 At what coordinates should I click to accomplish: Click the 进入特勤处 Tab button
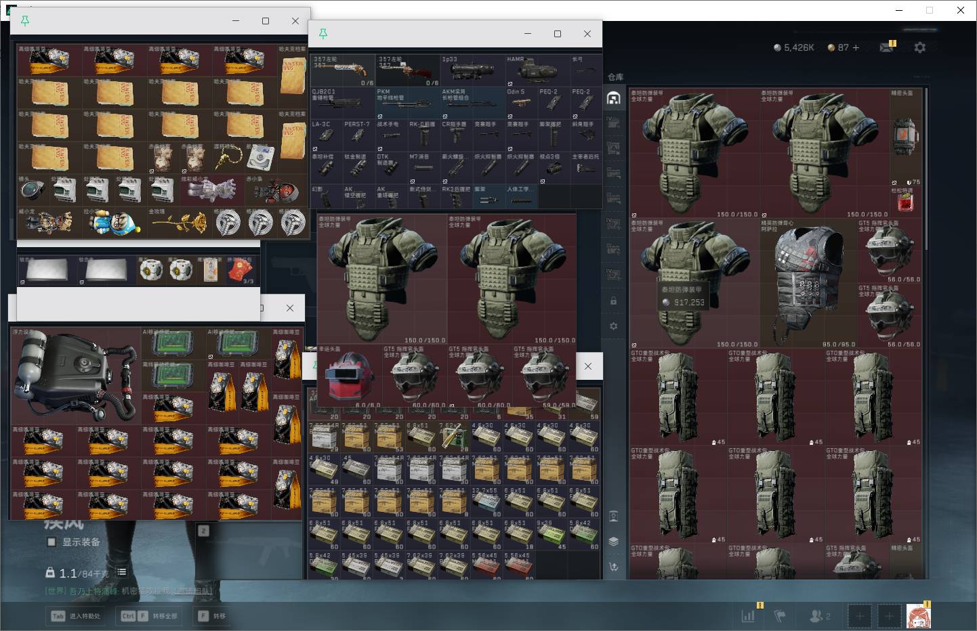(76, 616)
